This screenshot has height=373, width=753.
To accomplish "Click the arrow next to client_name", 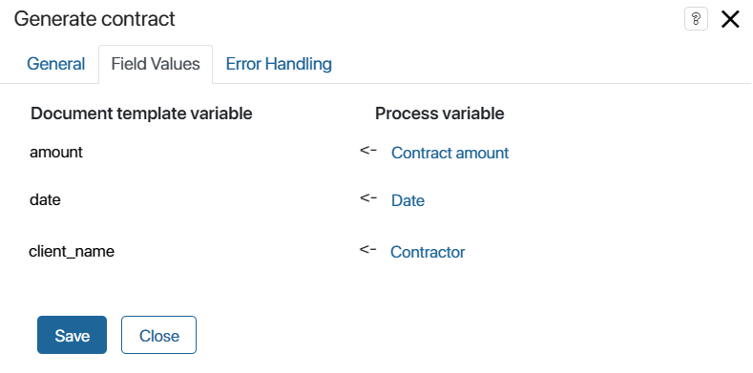I will tap(367, 250).
